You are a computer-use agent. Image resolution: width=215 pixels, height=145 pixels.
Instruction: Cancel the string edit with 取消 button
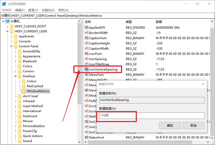coord(193,126)
